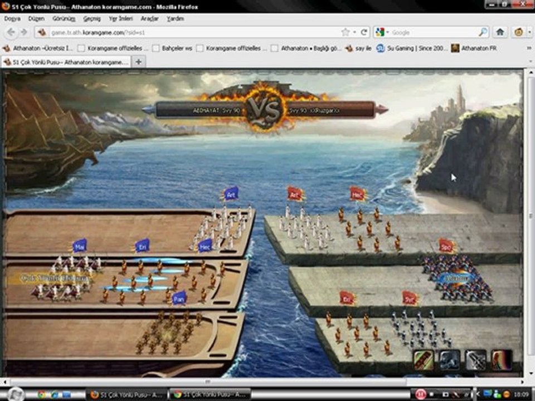Image resolution: width=535 pixels, height=401 pixels.
Task: Open the Athanaton Bağlığı bookmark
Action: (x=307, y=48)
